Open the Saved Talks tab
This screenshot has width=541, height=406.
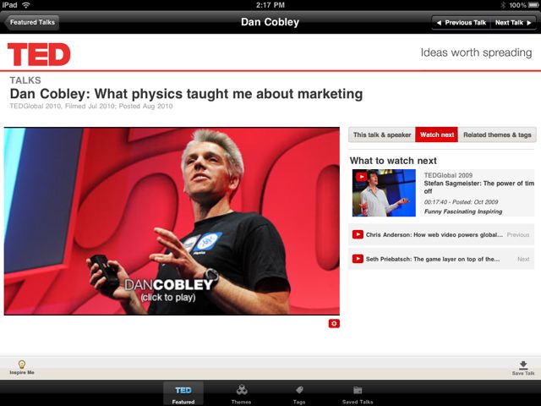click(x=358, y=394)
